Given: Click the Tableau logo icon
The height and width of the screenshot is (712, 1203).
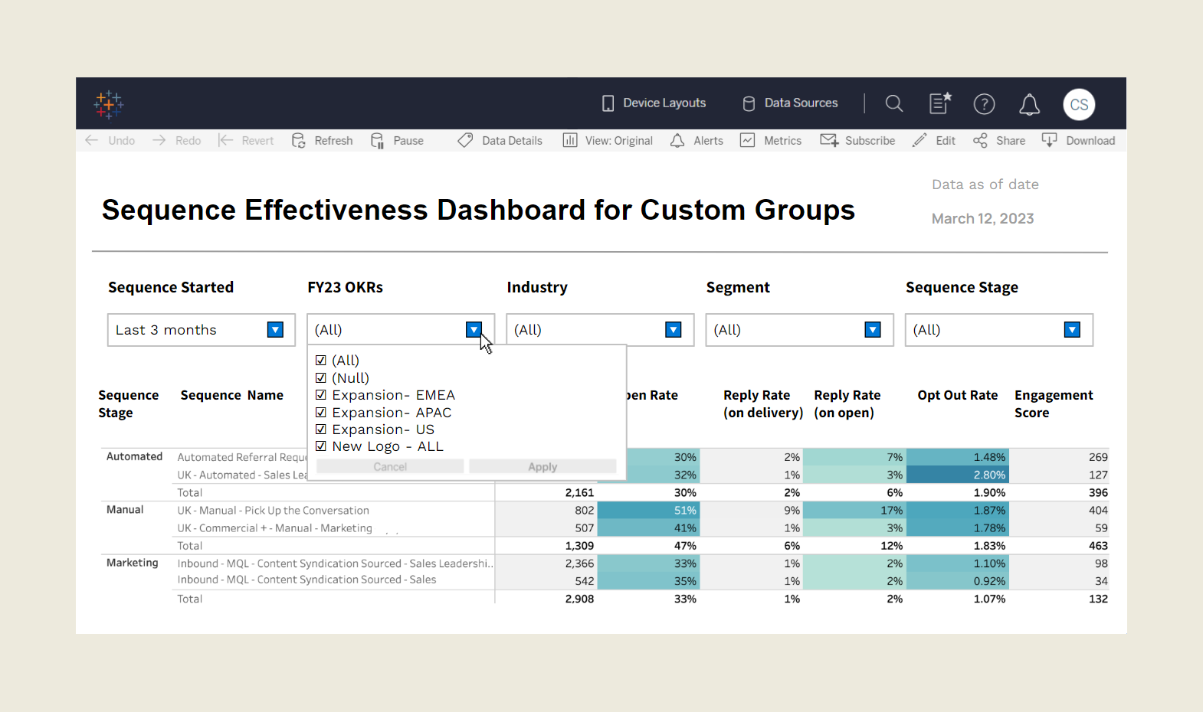Looking at the screenshot, I should [x=109, y=104].
